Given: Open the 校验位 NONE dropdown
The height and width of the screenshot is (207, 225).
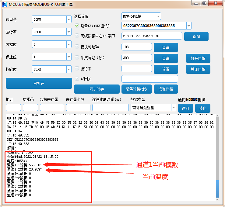Looking at the screenshot, I should [69, 69].
